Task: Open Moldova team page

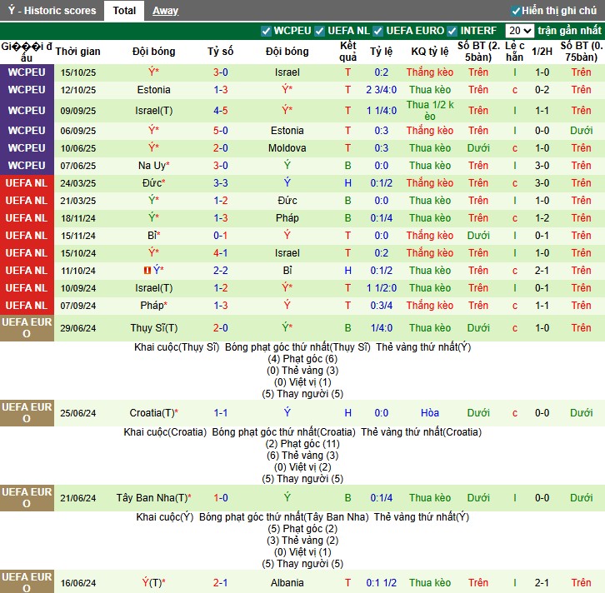Action: 287,147
